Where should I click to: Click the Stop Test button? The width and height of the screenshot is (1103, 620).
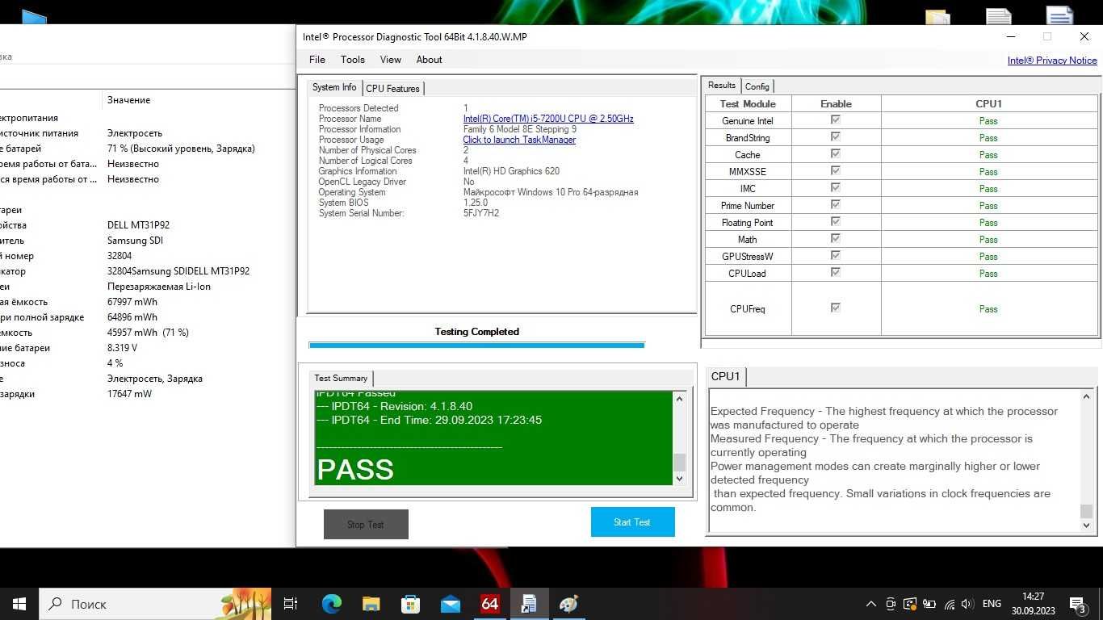[x=366, y=524]
